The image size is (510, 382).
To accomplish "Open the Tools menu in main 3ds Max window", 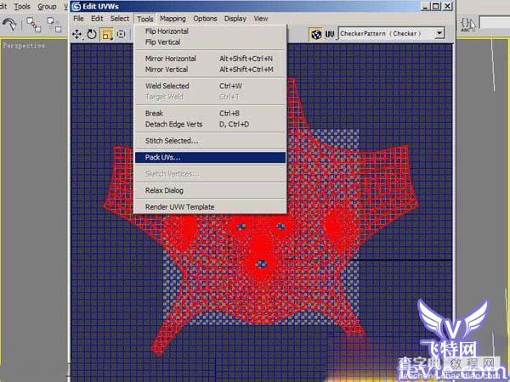I will (x=22, y=7).
